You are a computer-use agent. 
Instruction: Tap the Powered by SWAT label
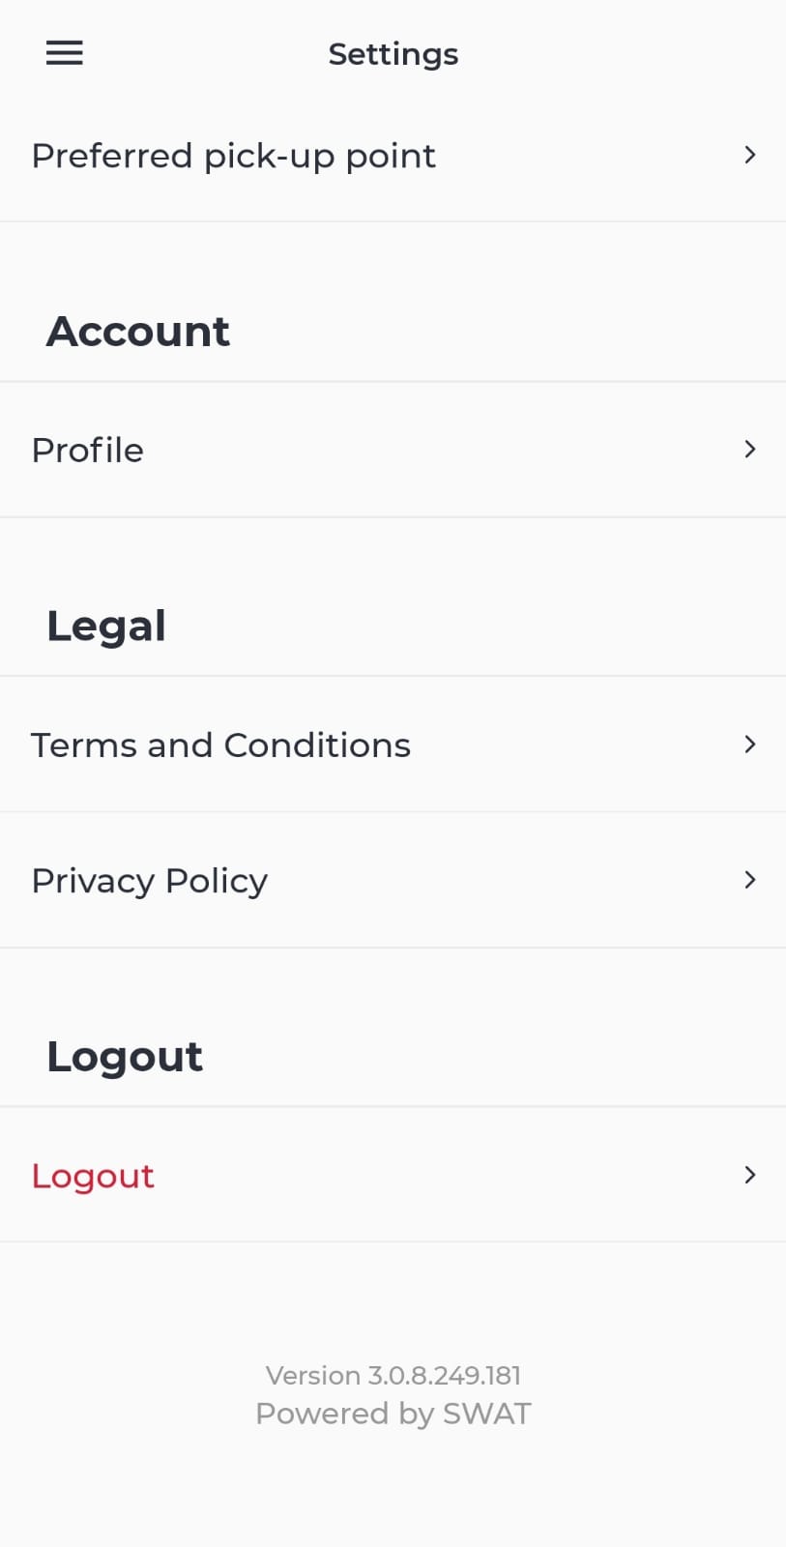click(393, 1414)
